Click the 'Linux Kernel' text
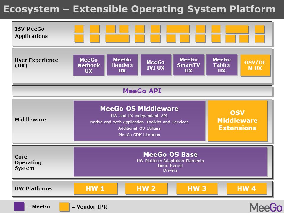284x213 pixels. [x=170, y=166]
